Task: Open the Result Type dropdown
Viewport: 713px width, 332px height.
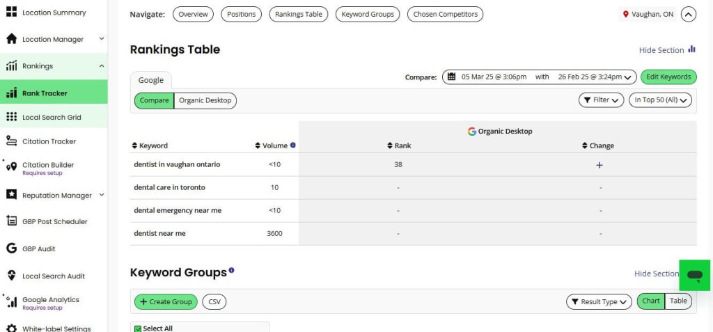Action: tap(599, 302)
